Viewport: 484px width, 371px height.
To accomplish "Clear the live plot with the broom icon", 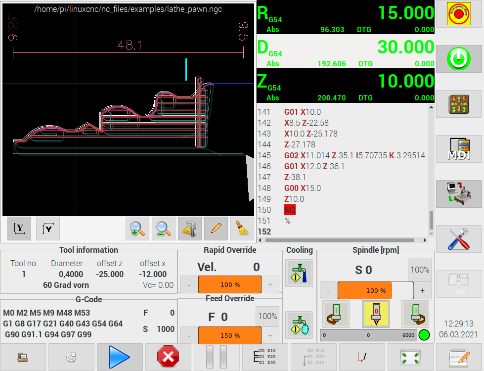I will click(242, 228).
